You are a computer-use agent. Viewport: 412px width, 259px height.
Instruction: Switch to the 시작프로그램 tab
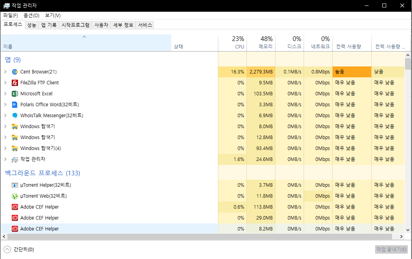pyautogui.click(x=76, y=25)
